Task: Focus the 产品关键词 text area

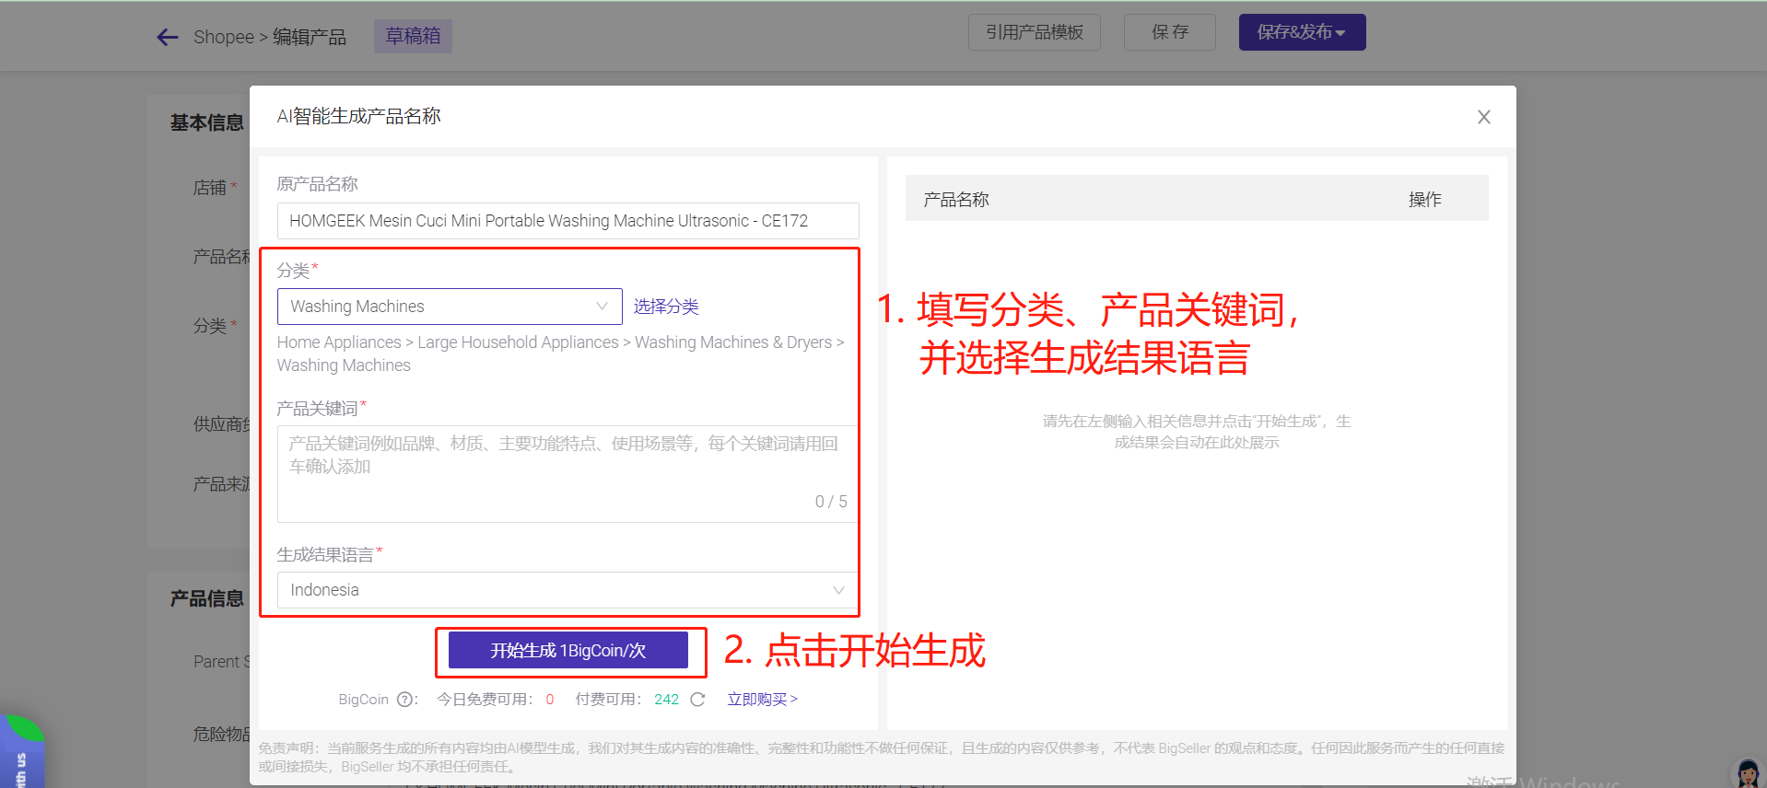Action: (x=567, y=473)
